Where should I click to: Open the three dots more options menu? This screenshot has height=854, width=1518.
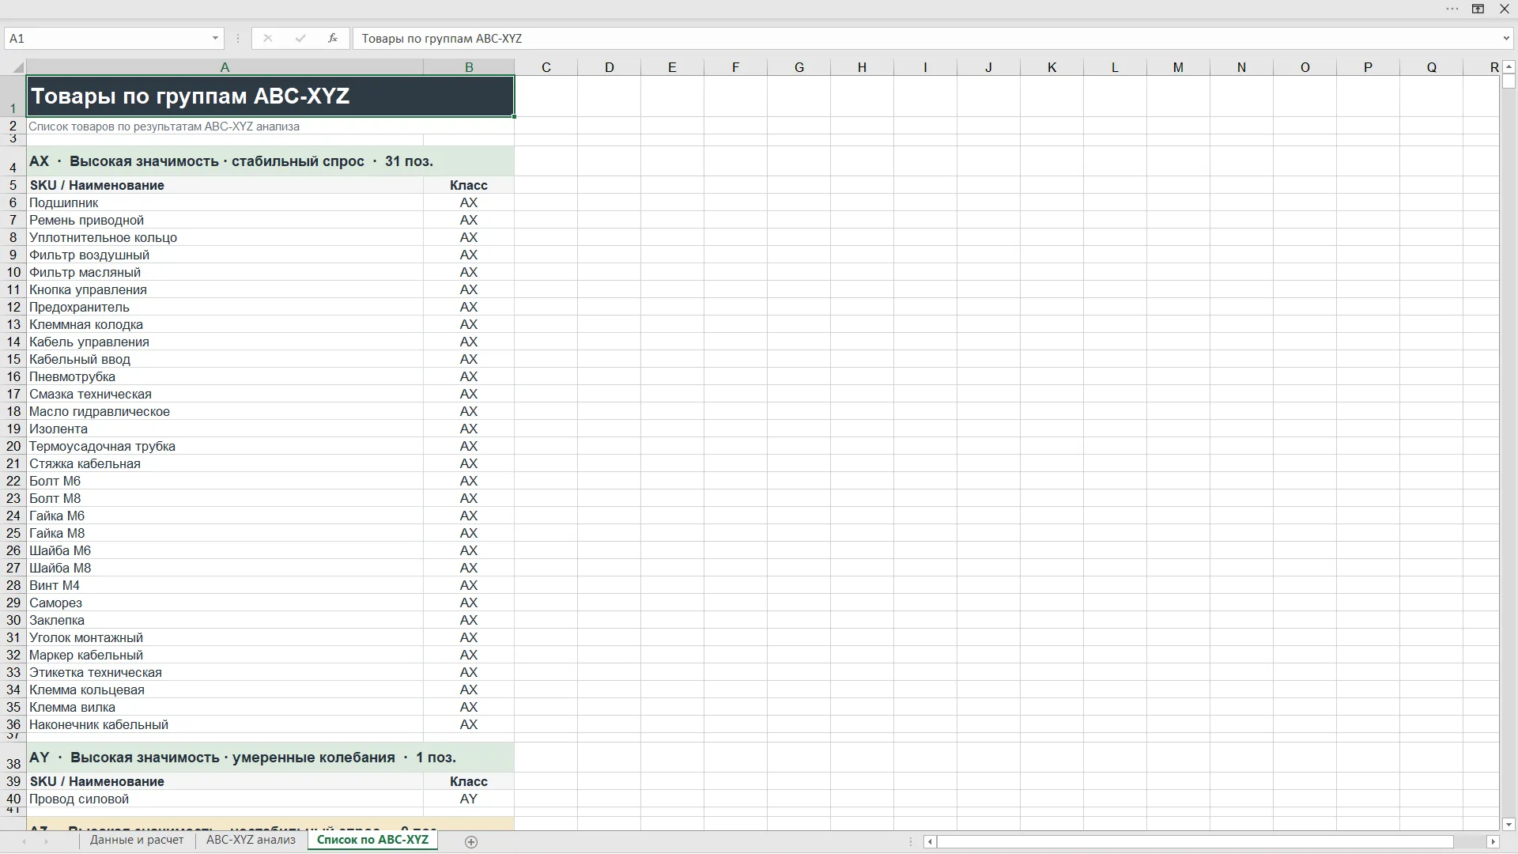[x=1452, y=9]
